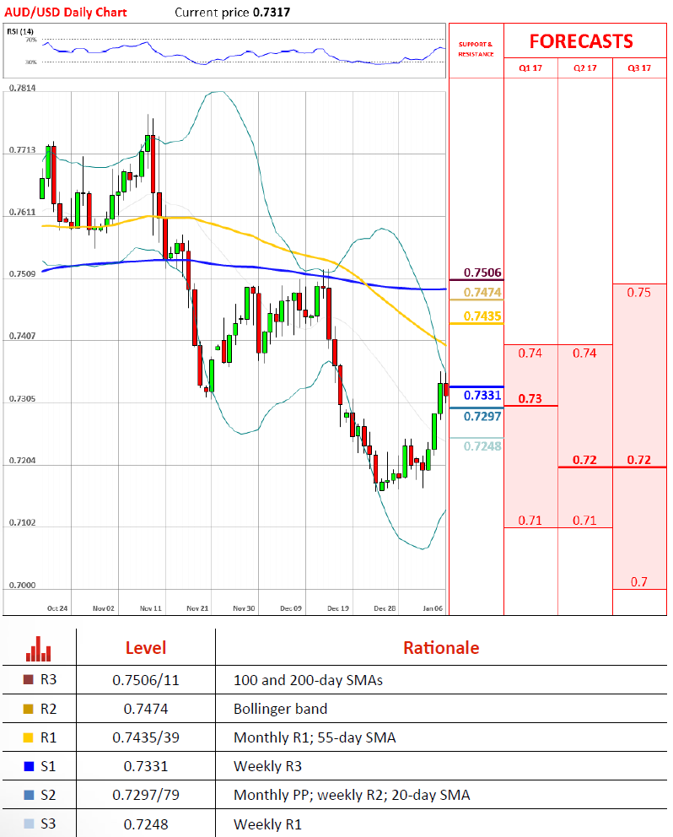This screenshot has height=837, width=673.
Task: Click the Nov 11 date label
Action: [150, 608]
